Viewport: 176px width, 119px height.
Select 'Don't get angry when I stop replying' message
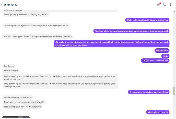point(26,14)
